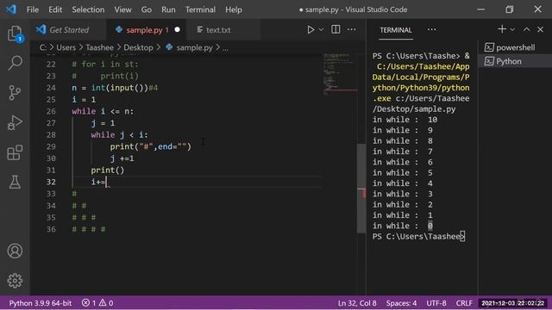Open the Source Control view
Viewport: 552px width, 310px height.
pyautogui.click(x=15, y=93)
